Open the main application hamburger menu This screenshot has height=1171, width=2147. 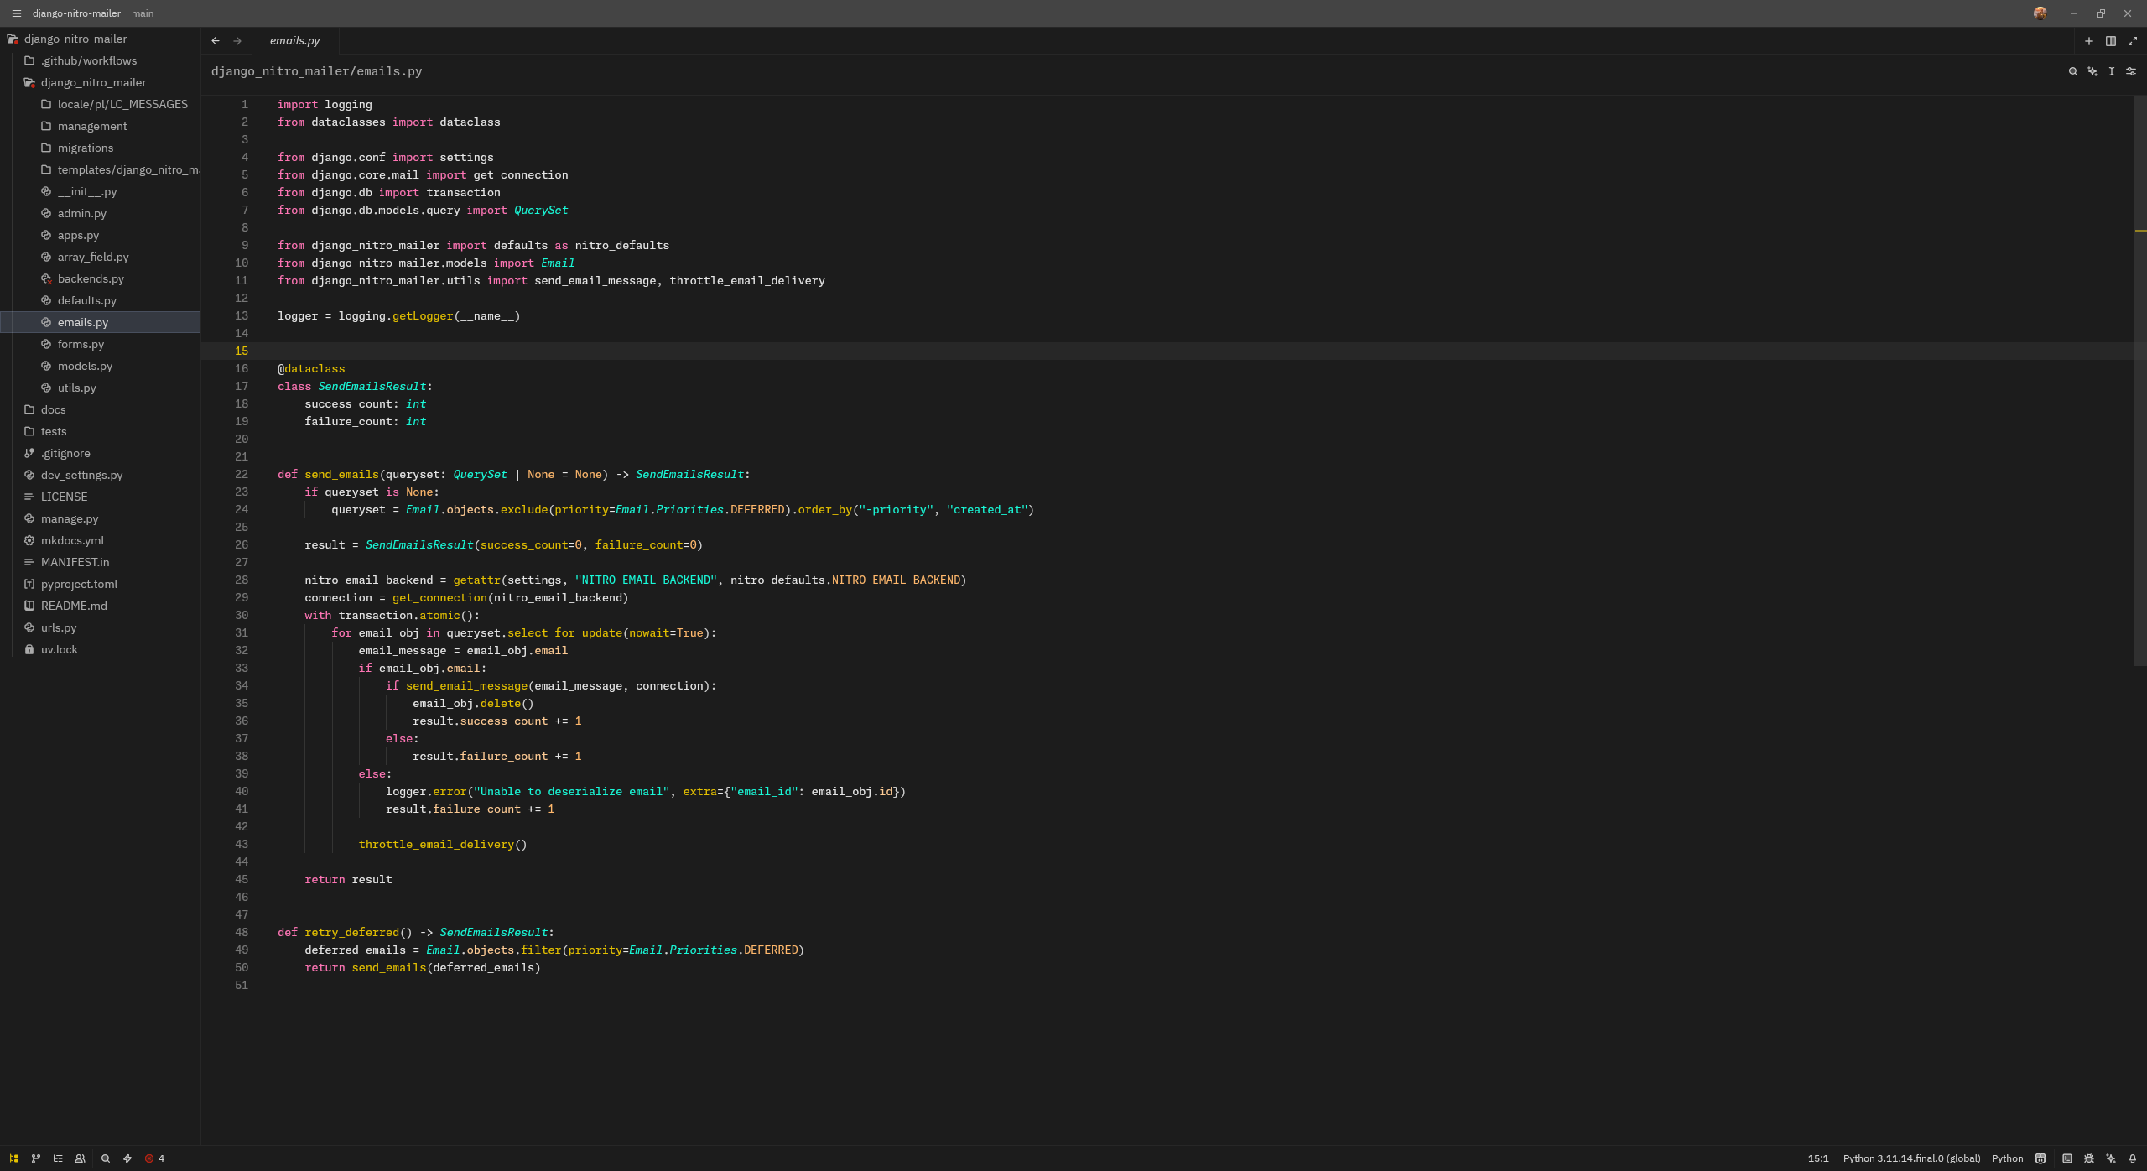click(x=16, y=13)
